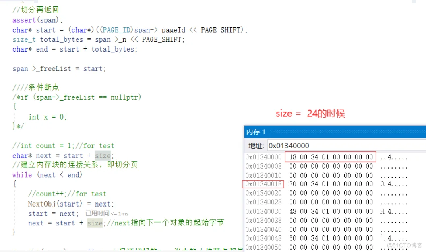Select memory address 0x01340018 row label
Image resolution: width=426 pixels, height=252 pixels.
[x=263, y=184]
